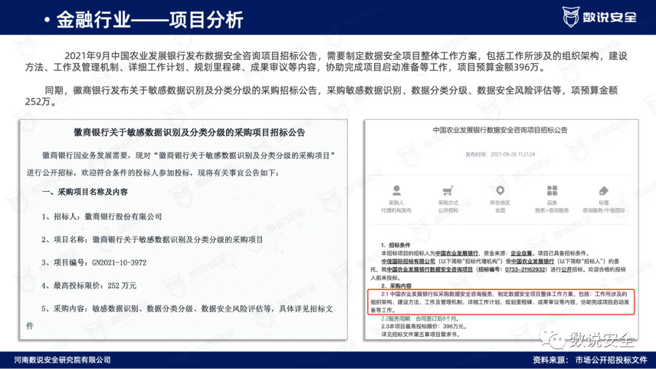Select the line 1、招标人:徽商银行股份有限公司
This screenshot has width=656, height=369.
(x=101, y=217)
